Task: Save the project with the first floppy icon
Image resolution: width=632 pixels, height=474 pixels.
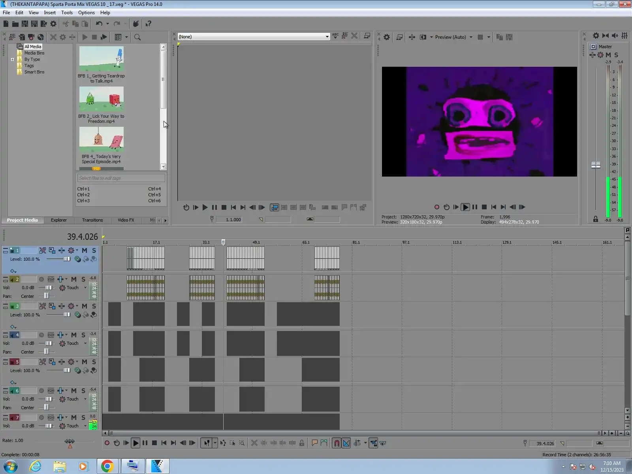Action: pos(25,24)
